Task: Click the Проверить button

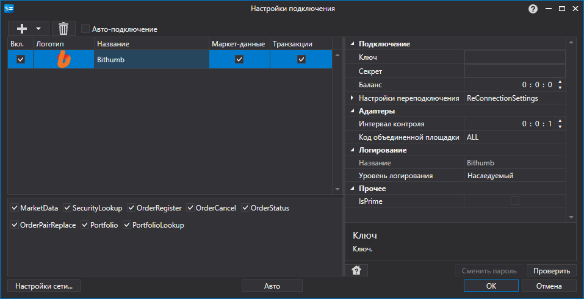Action: click(x=552, y=271)
